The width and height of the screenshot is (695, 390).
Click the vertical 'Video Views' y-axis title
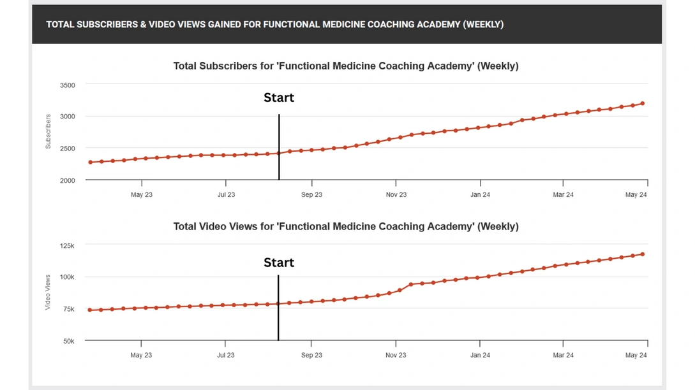pos(48,292)
